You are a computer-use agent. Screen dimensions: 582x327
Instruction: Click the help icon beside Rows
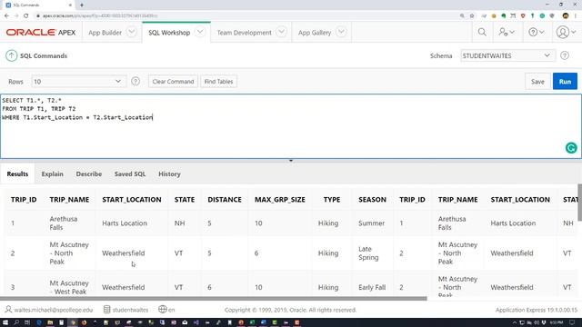pos(135,81)
